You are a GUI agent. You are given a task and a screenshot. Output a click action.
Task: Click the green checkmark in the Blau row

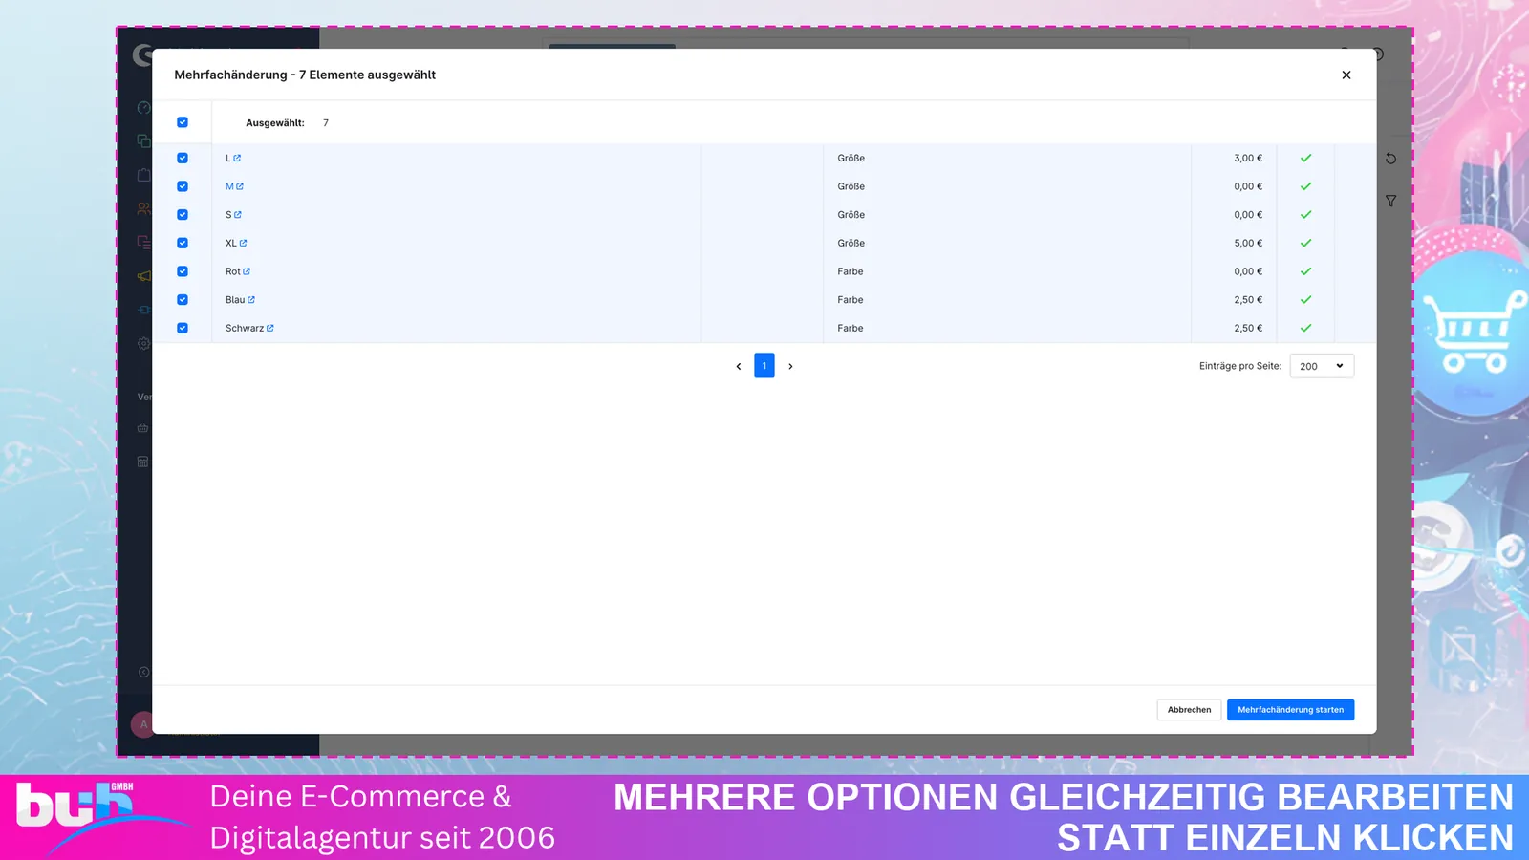1305,300
